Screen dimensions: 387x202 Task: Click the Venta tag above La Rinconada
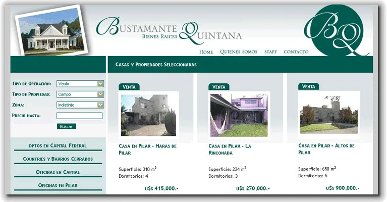pyautogui.click(x=219, y=87)
